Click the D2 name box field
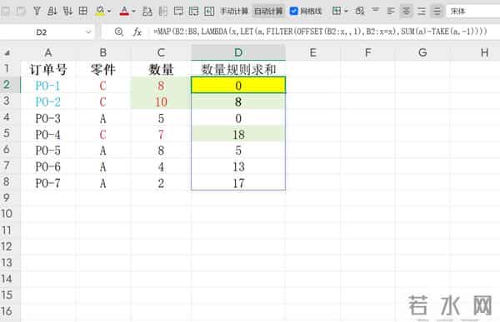This screenshot has width=500, height=322. point(42,32)
